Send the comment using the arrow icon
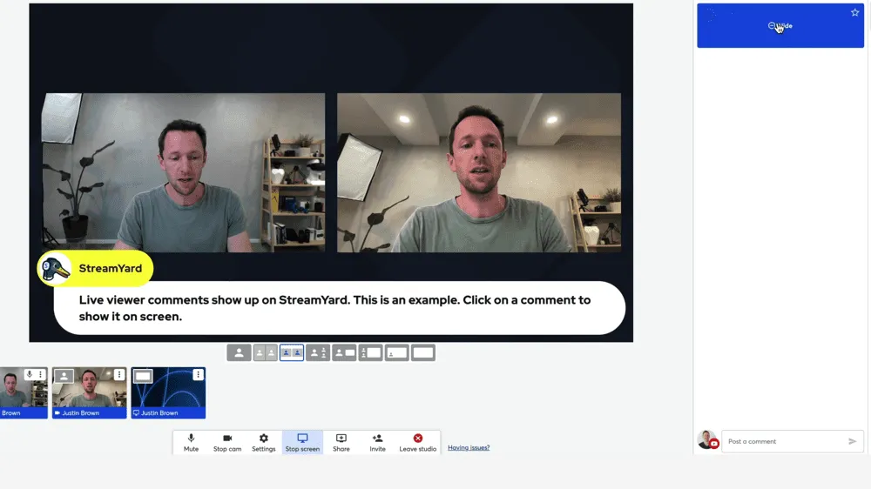 (852, 441)
